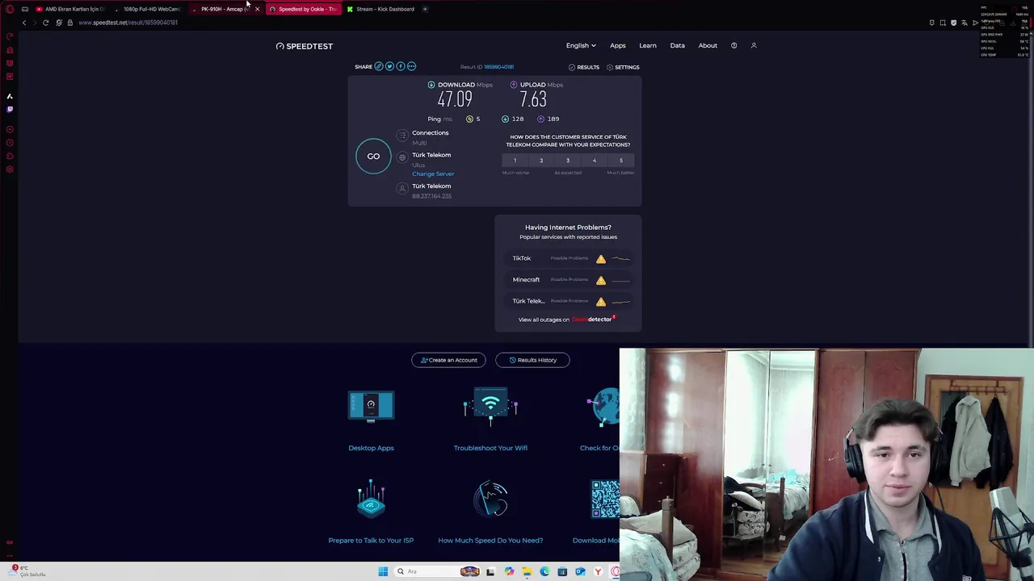Click the browser address bar URL
The image size is (1034, 581).
[128, 23]
